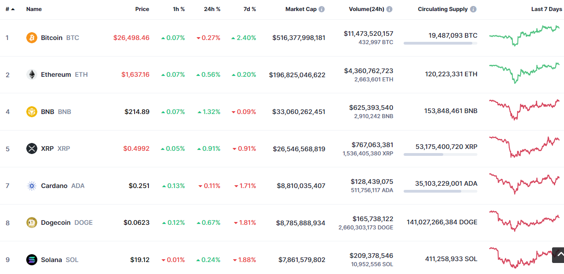
Task: Sort table by Name column
Action: (34, 9)
